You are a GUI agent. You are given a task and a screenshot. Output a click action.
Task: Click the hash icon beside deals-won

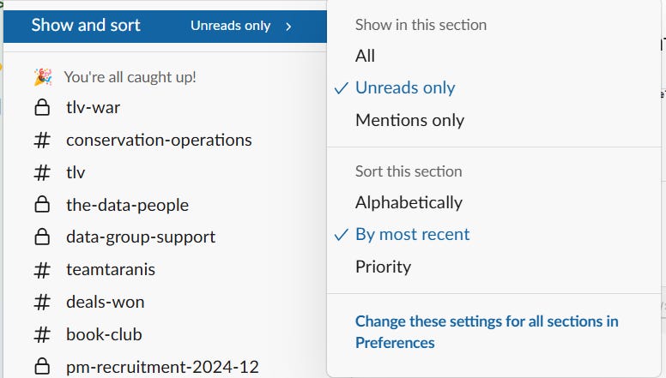click(x=42, y=303)
